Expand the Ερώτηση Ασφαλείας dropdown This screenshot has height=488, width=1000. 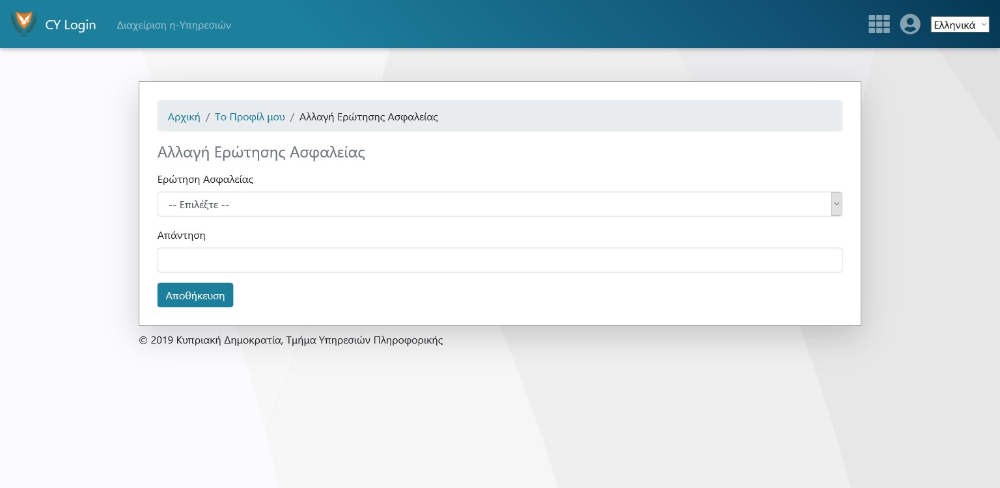[x=495, y=204]
